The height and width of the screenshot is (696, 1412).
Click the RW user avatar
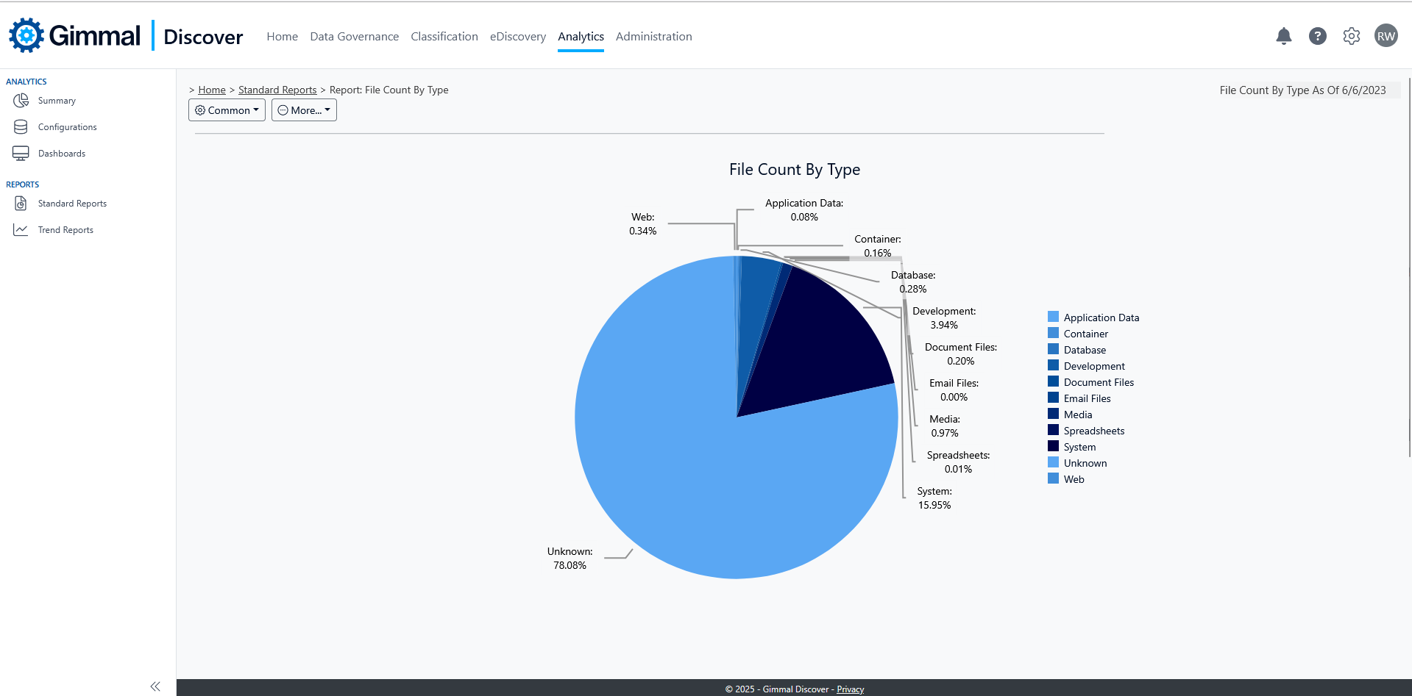coord(1386,36)
